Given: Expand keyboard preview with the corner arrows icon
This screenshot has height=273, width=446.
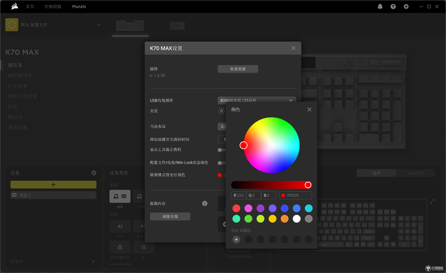Looking at the screenshot, I should coord(432,201).
